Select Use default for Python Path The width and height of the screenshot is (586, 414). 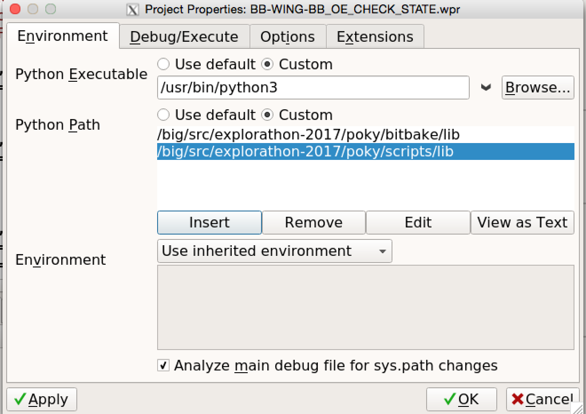coord(164,115)
